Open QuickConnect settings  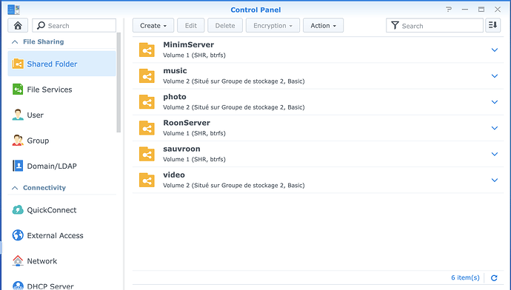[61, 210]
